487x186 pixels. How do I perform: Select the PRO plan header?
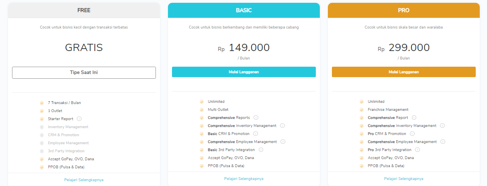coord(404,10)
